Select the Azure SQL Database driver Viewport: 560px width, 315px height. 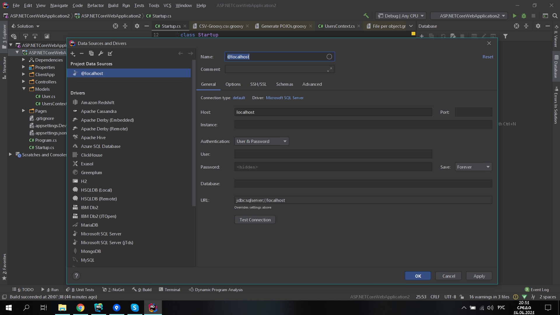click(101, 146)
